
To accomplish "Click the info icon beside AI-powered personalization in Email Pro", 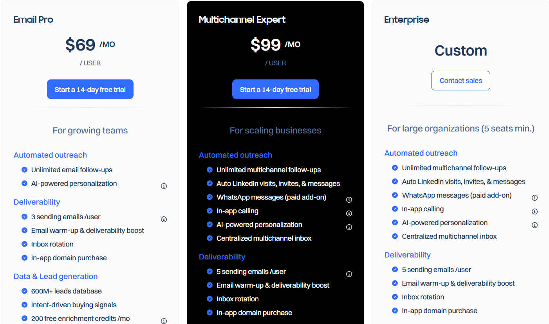I will tap(164, 186).
